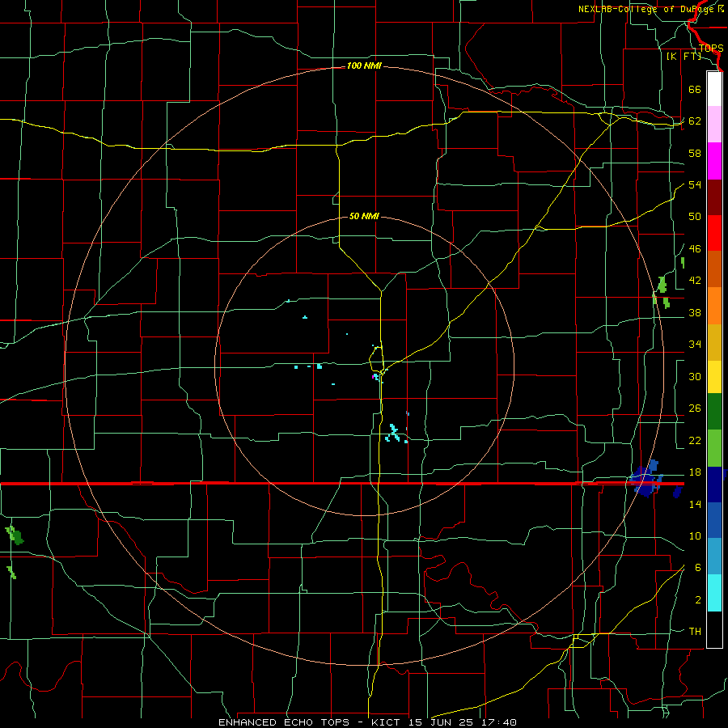The width and height of the screenshot is (728, 728).
Task: Click the '50 NMI' range ring label
Action: click(x=364, y=216)
